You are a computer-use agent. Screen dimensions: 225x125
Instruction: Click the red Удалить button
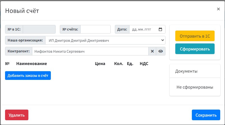click(x=17, y=115)
